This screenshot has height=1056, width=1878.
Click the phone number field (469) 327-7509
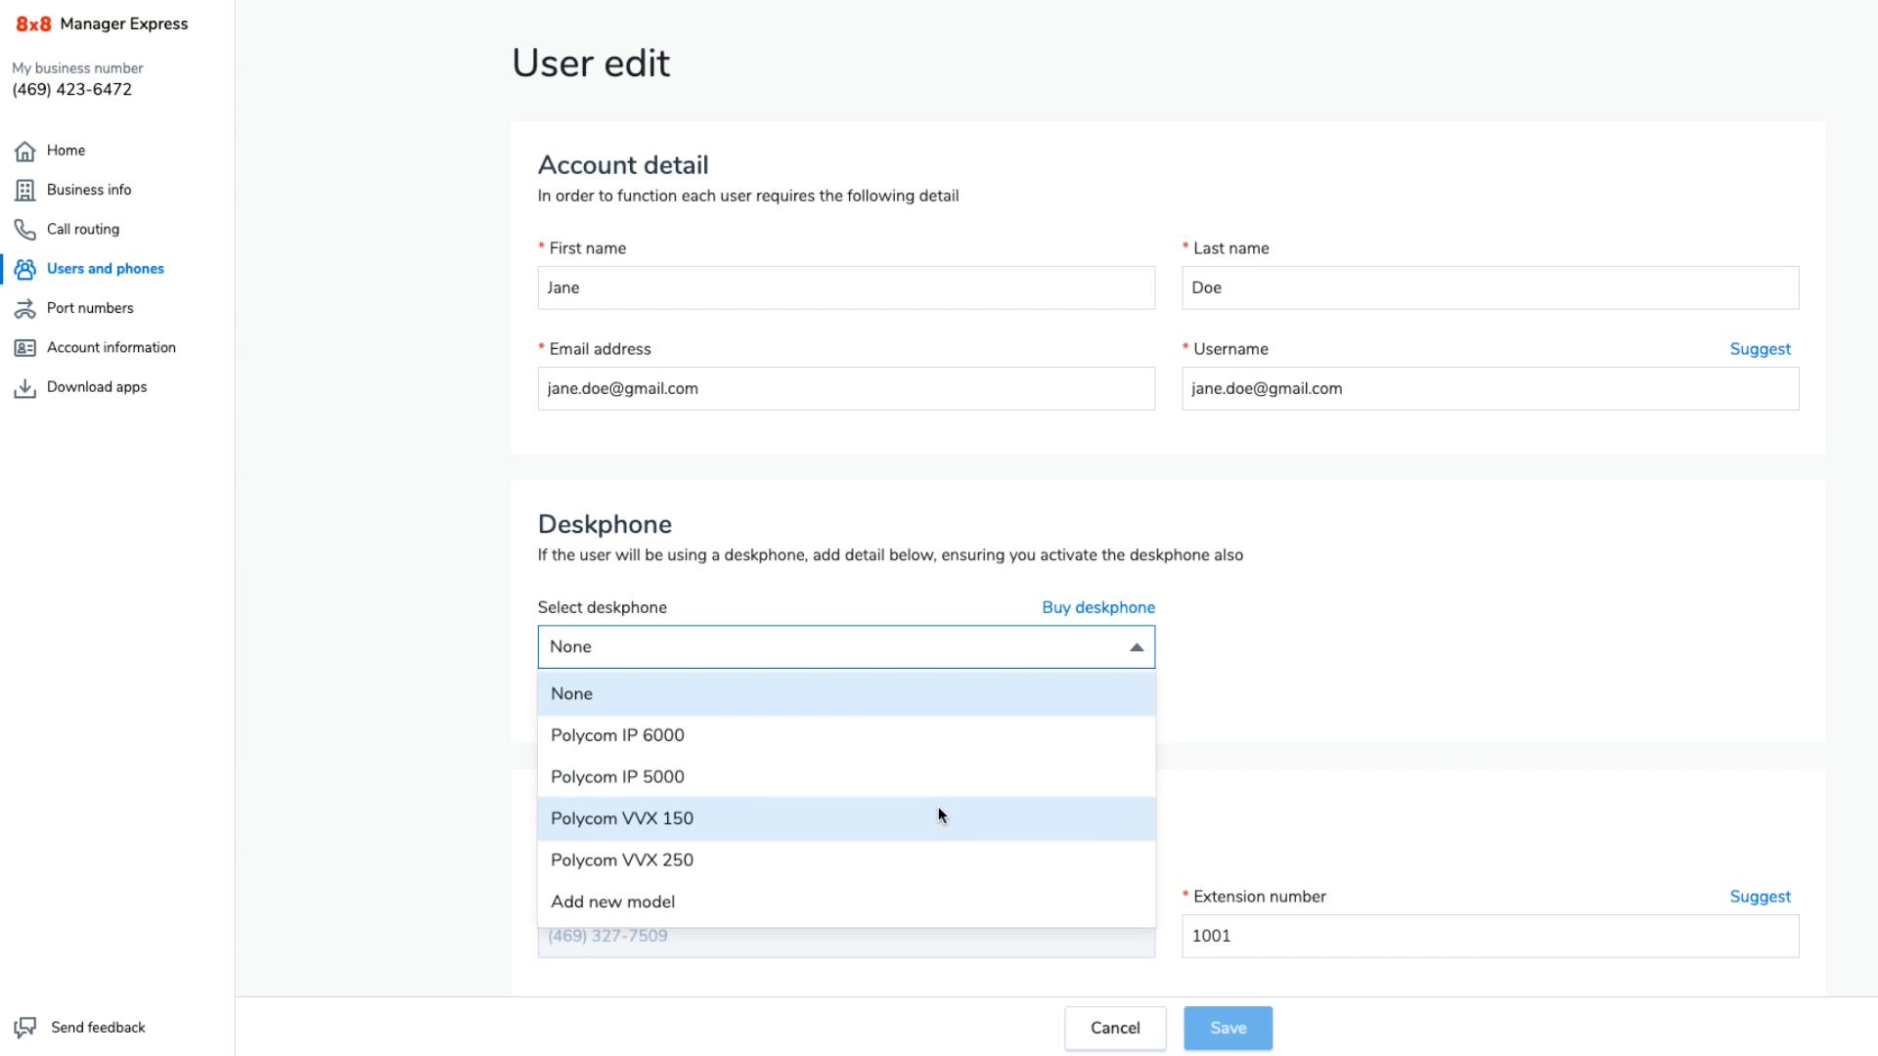click(846, 941)
